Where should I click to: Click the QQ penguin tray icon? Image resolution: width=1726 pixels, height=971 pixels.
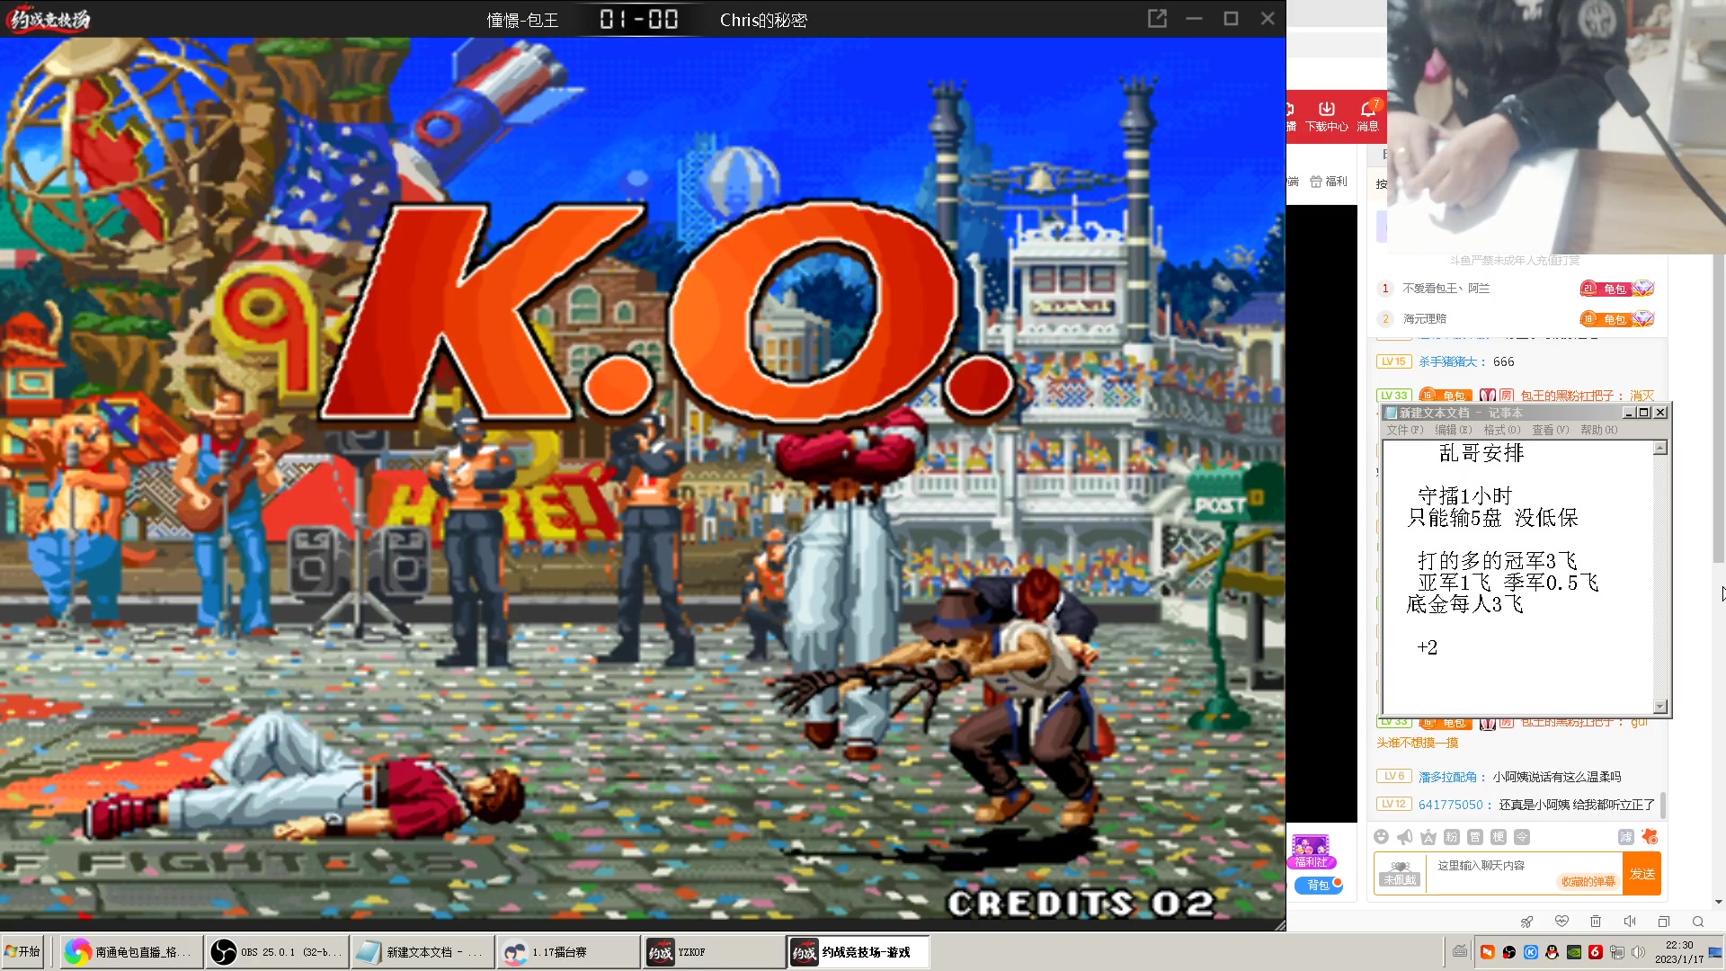point(1553,952)
